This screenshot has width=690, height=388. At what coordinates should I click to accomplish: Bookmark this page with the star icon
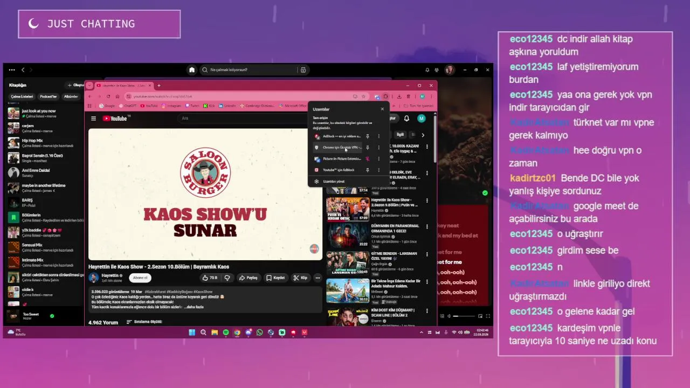pyautogui.click(x=363, y=96)
